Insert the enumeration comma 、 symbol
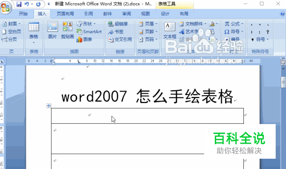Viewport: 286px width, 169px height. click(x=268, y=24)
